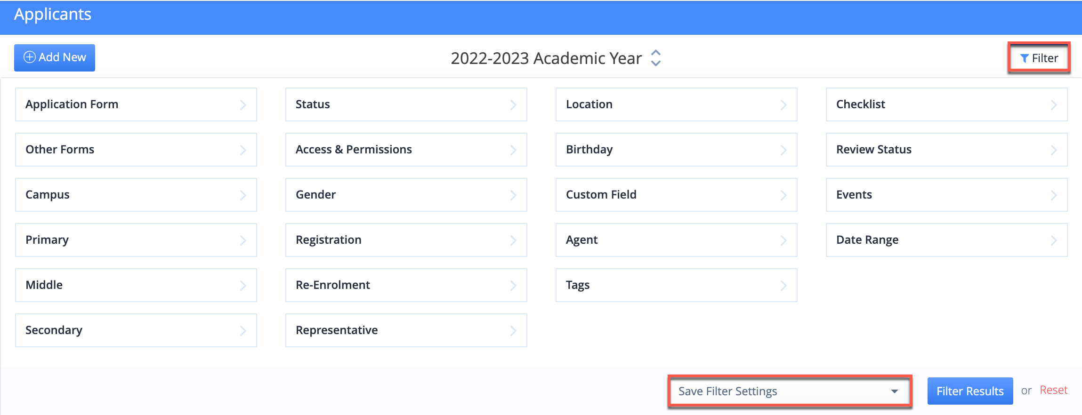Screen dimensions: 1082x415
Task: Expand the Application Form filter
Action: [x=136, y=104]
